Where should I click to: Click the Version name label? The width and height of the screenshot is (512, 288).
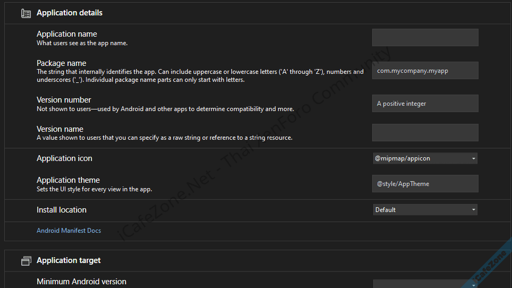[x=60, y=129]
